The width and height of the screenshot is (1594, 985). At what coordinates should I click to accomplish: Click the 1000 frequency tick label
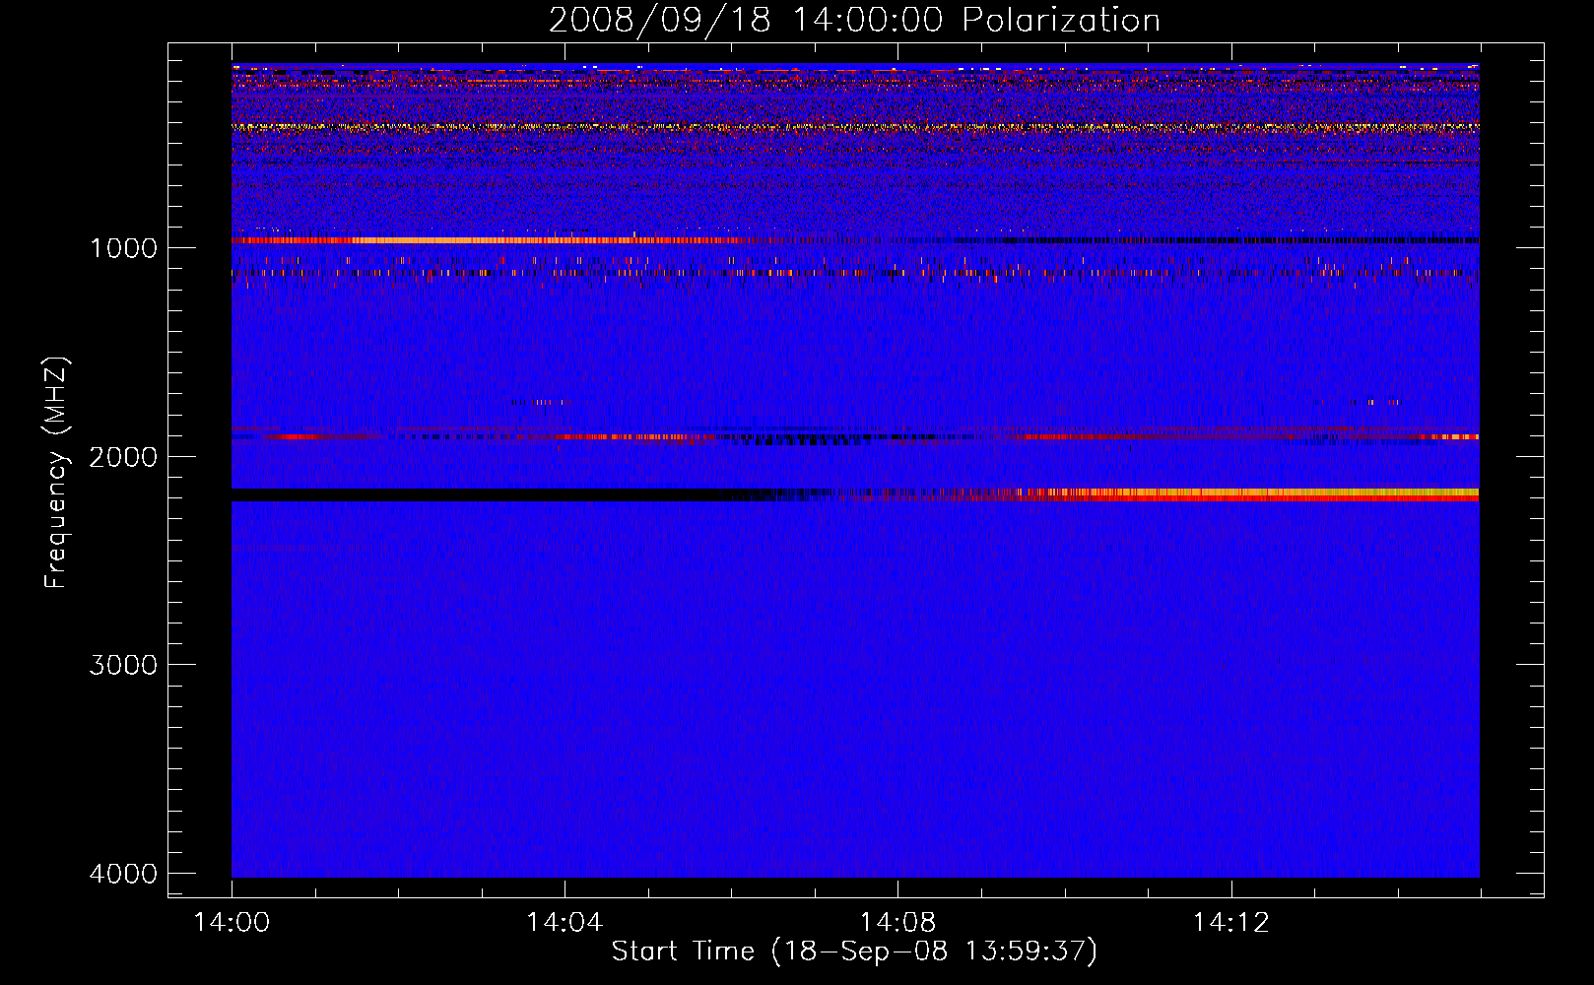tap(123, 247)
